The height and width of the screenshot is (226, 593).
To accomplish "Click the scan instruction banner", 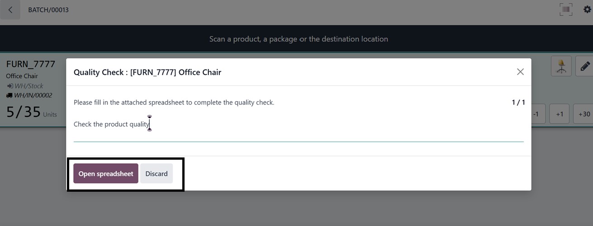I will coord(299,39).
